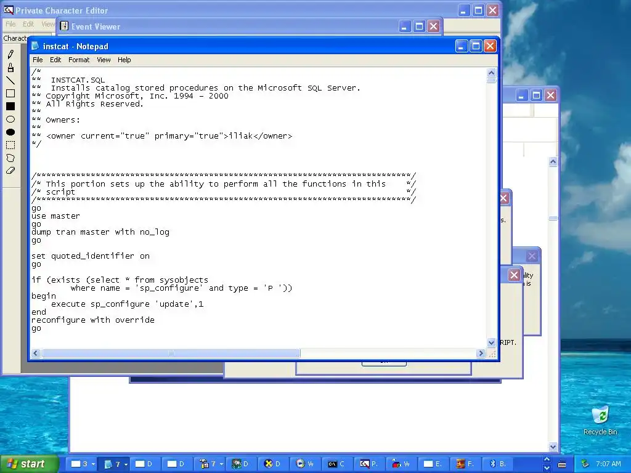Open the File menu in Notepad
This screenshot has height=473, width=631.
pos(38,60)
